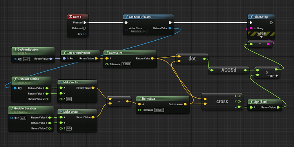Select the ACOSd node
This screenshot has height=147, width=294.
pyautogui.click(x=229, y=70)
